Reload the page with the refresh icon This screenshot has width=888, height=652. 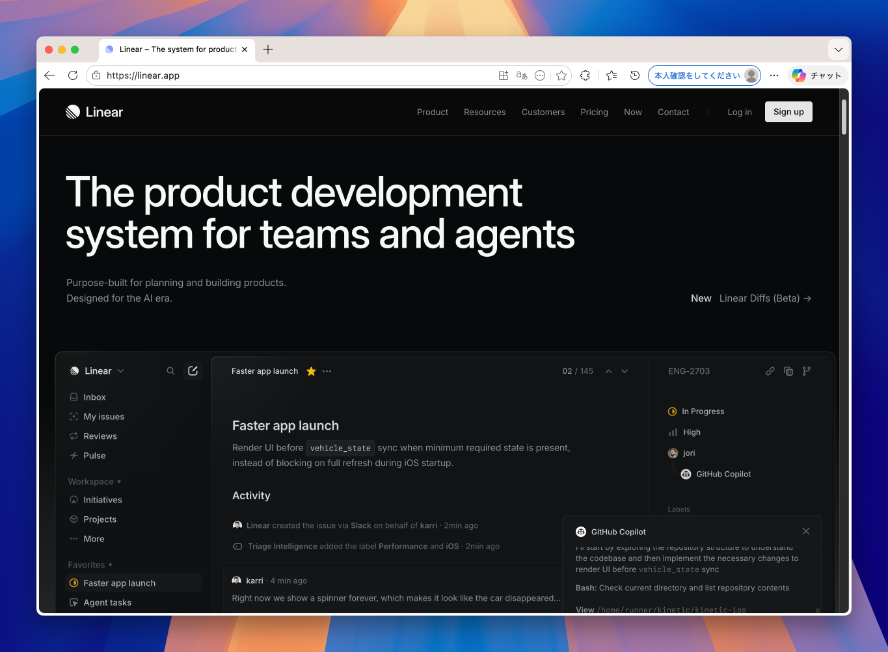[x=73, y=75]
